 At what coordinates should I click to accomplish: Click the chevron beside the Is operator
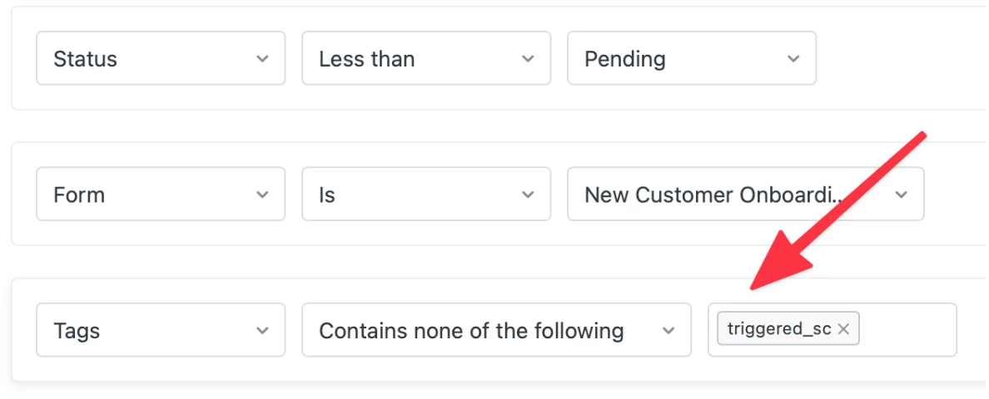[528, 195]
